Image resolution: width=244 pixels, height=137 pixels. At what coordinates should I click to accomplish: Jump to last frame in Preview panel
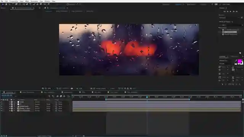(237, 11)
